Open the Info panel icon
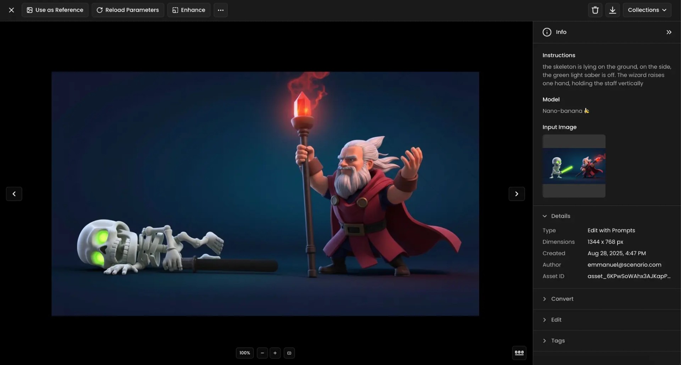 pyautogui.click(x=547, y=32)
